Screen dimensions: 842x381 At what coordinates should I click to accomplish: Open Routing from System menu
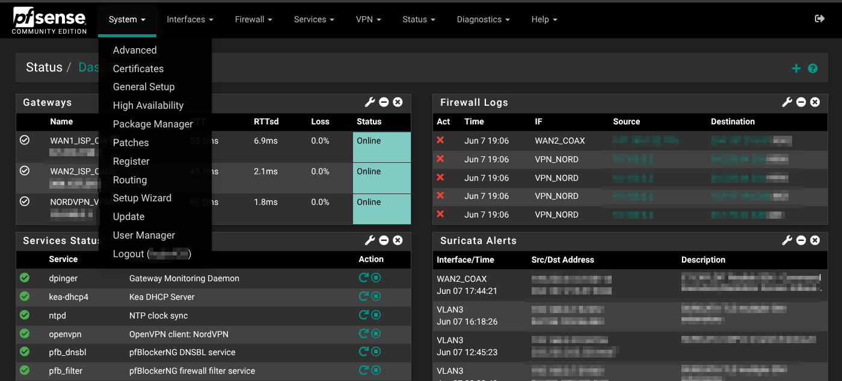click(130, 180)
